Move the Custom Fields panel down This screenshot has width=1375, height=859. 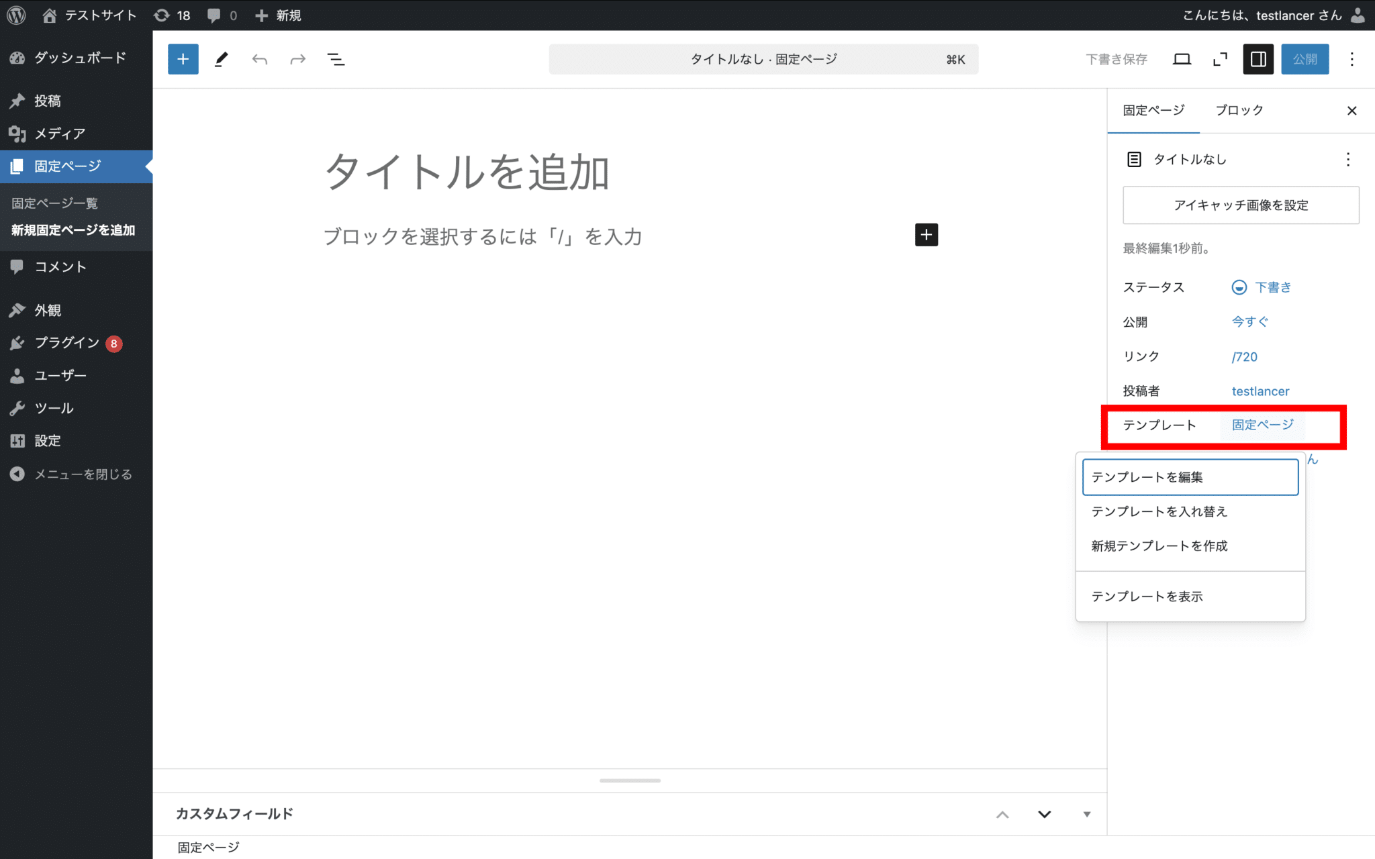point(1044,814)
